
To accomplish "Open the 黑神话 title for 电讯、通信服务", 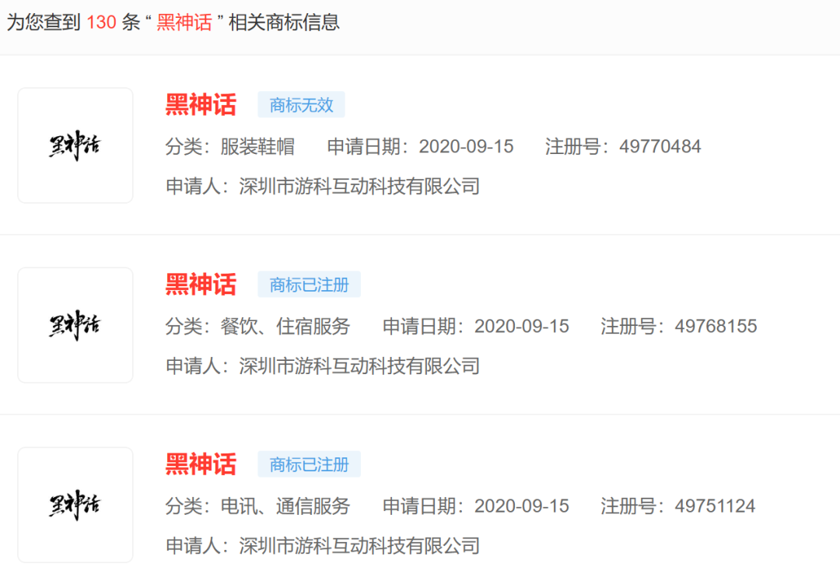I will (201, 464).
